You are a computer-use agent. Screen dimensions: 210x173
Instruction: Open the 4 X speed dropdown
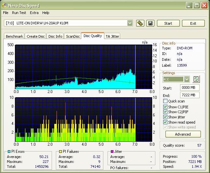(187, 79)
